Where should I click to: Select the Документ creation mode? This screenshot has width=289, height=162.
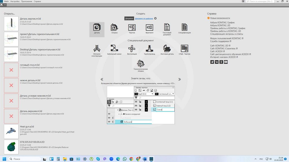tap(129, 18)
